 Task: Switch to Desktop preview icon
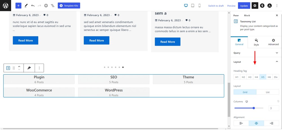(186, 6)
